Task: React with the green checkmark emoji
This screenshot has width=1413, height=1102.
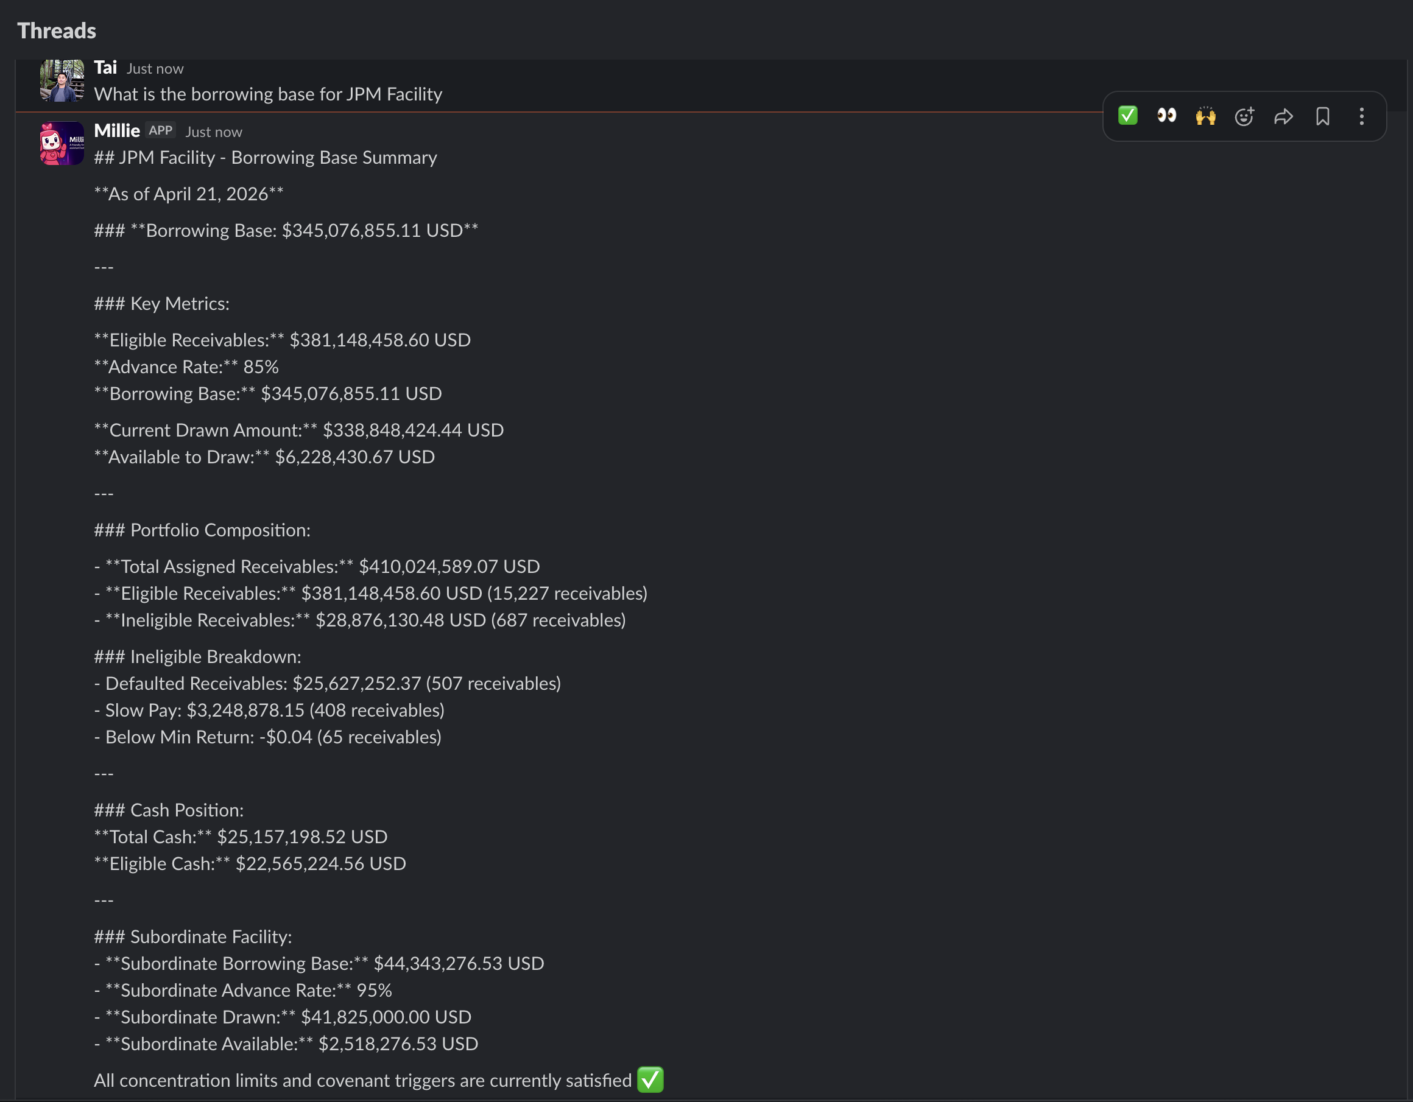Action: coord(1128,116)
